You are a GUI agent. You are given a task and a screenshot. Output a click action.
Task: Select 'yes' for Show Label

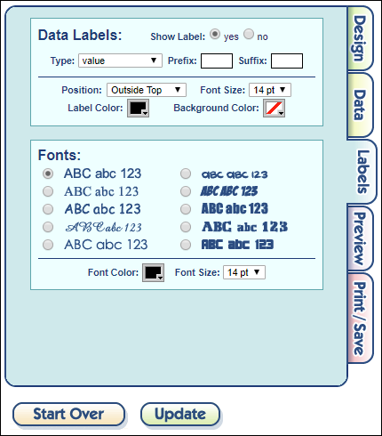[215, 35]
